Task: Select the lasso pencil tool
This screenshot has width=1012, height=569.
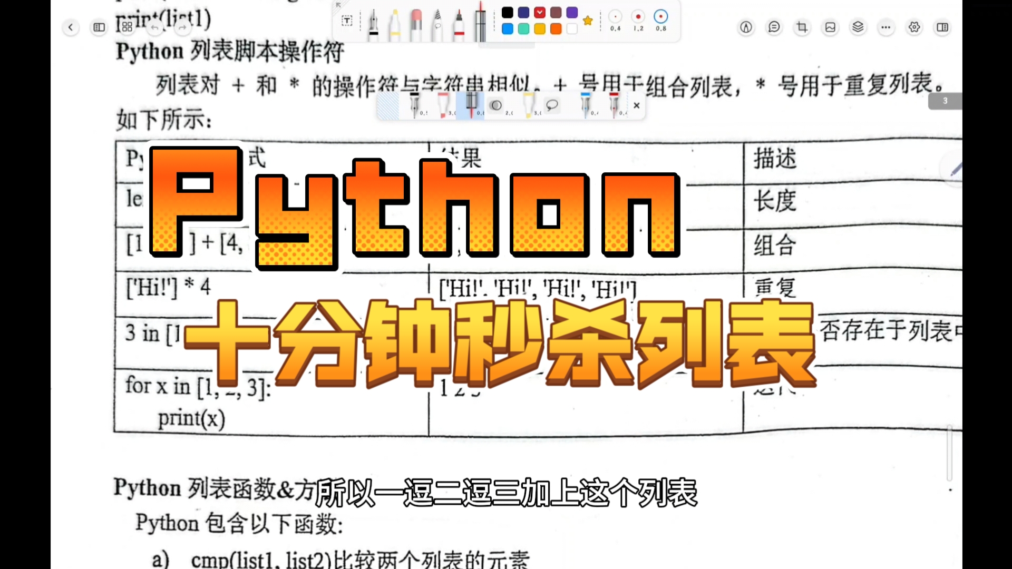Action: (x=437, y=25)
